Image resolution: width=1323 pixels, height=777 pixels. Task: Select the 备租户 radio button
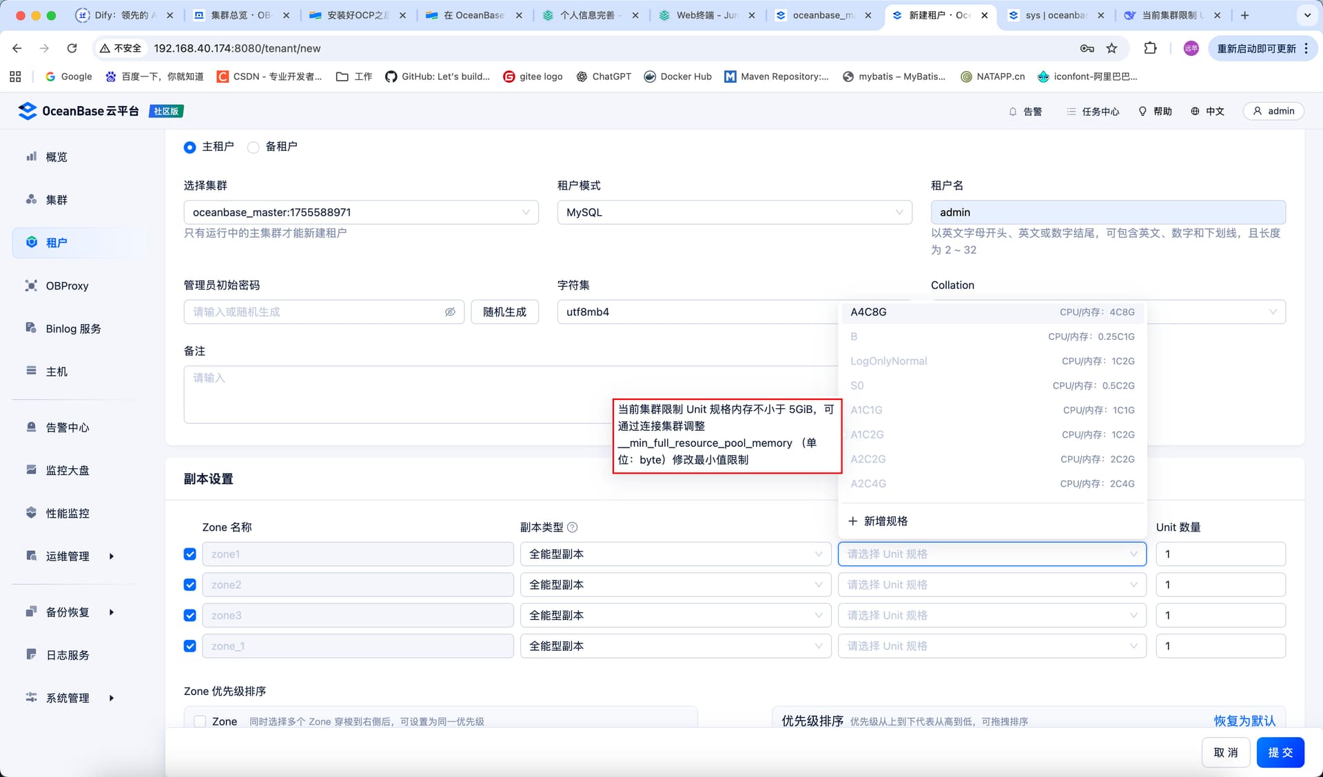click(254, 147)
